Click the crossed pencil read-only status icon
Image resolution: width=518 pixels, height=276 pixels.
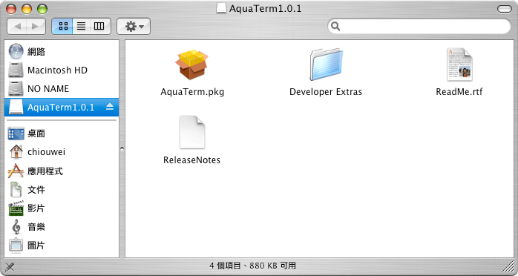[x=10, y=266]
